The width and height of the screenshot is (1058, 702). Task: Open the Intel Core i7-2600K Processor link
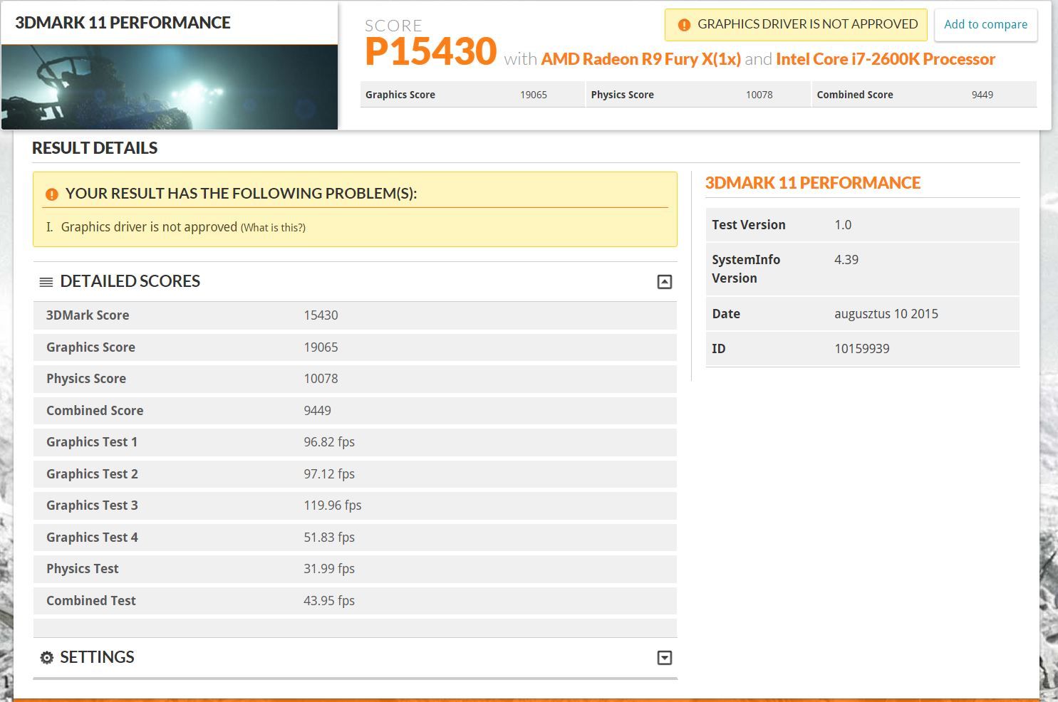[x=886, y=59]
